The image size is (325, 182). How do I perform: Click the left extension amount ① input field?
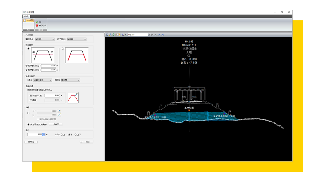coord(49,66)
